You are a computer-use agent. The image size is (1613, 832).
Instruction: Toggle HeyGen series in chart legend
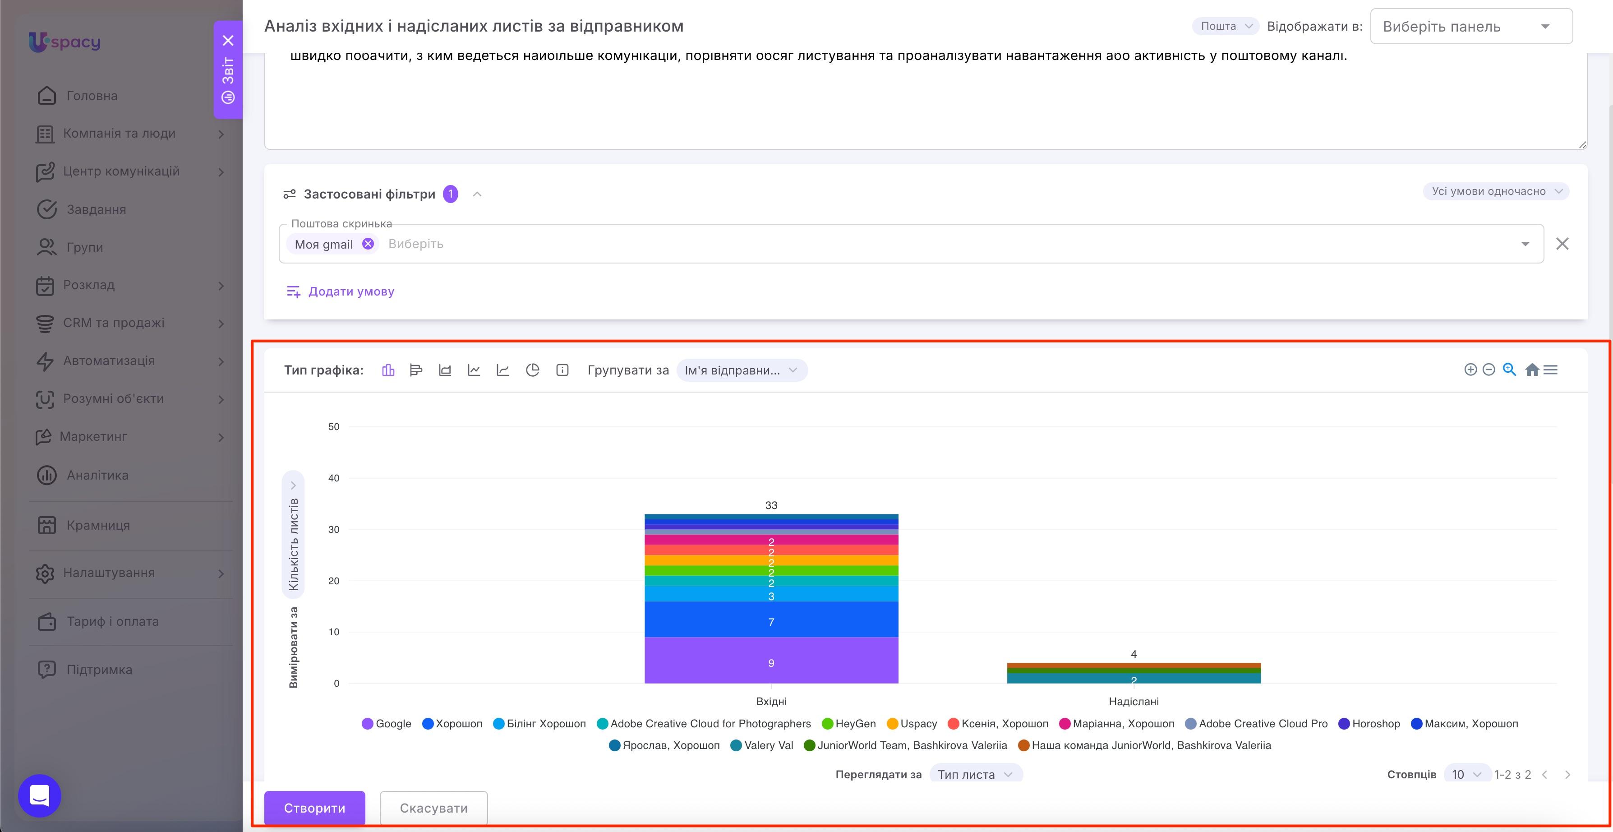coord(848,724)
